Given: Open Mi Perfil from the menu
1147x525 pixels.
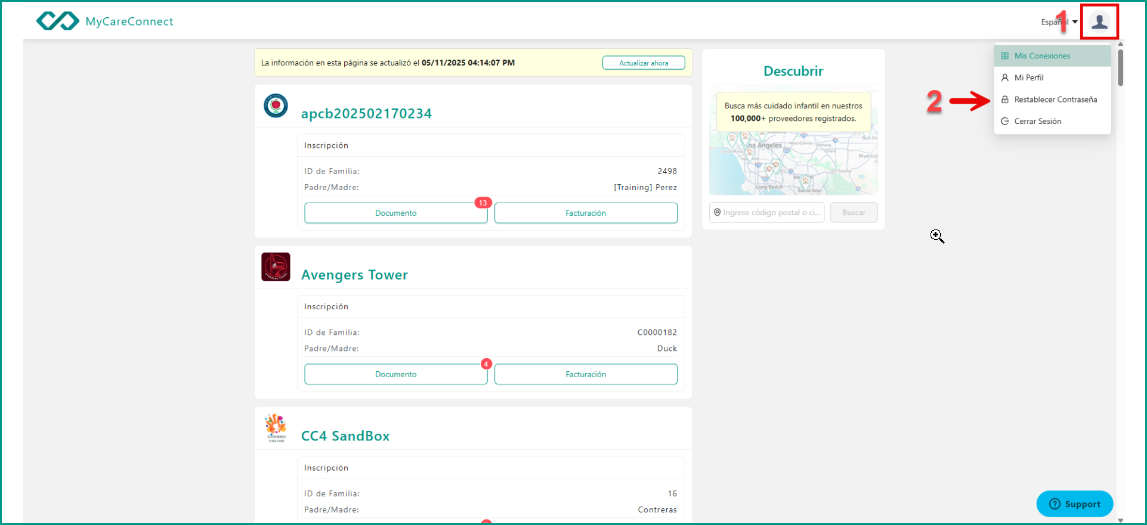Looking at the screenshot, I should coord(1029,77).
